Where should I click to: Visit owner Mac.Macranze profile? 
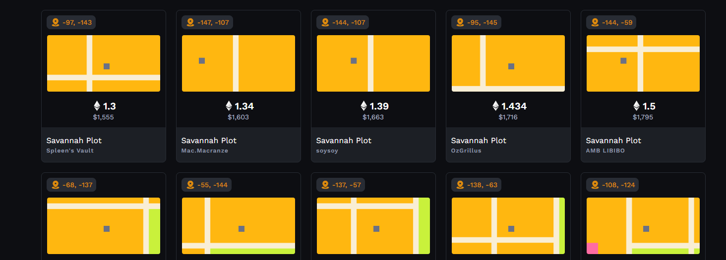pyautogui.click(x=205, y=151)
